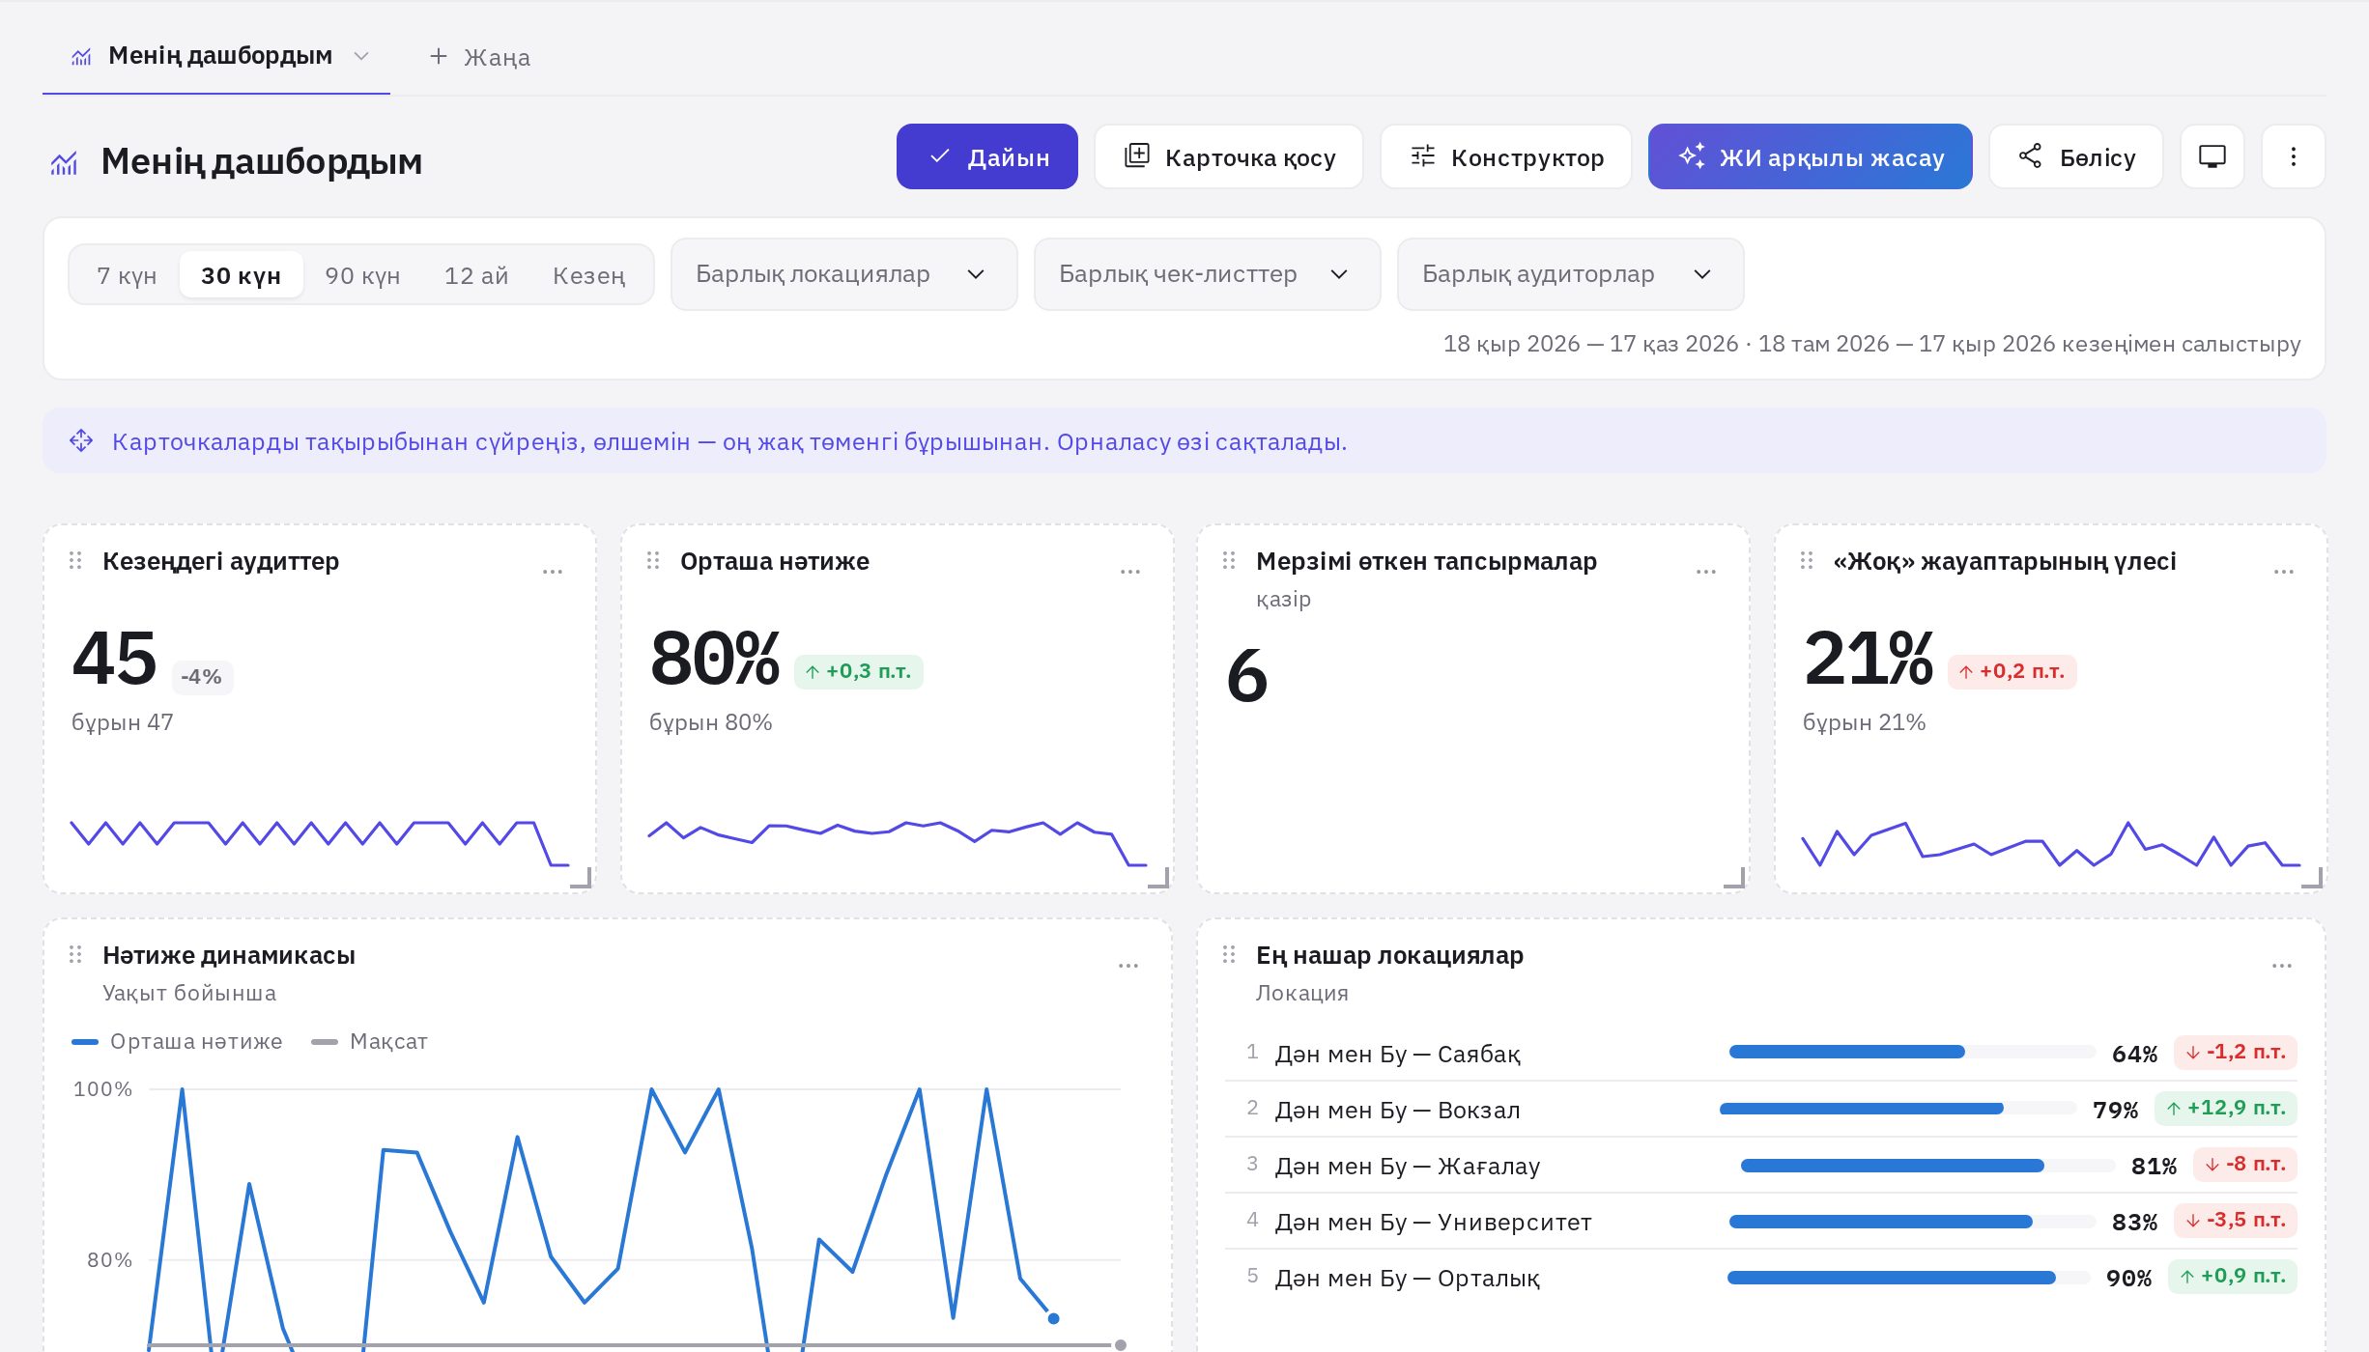
Task: Click Дән мен Бу — Вокзал row
Action: [1761, 1109]
